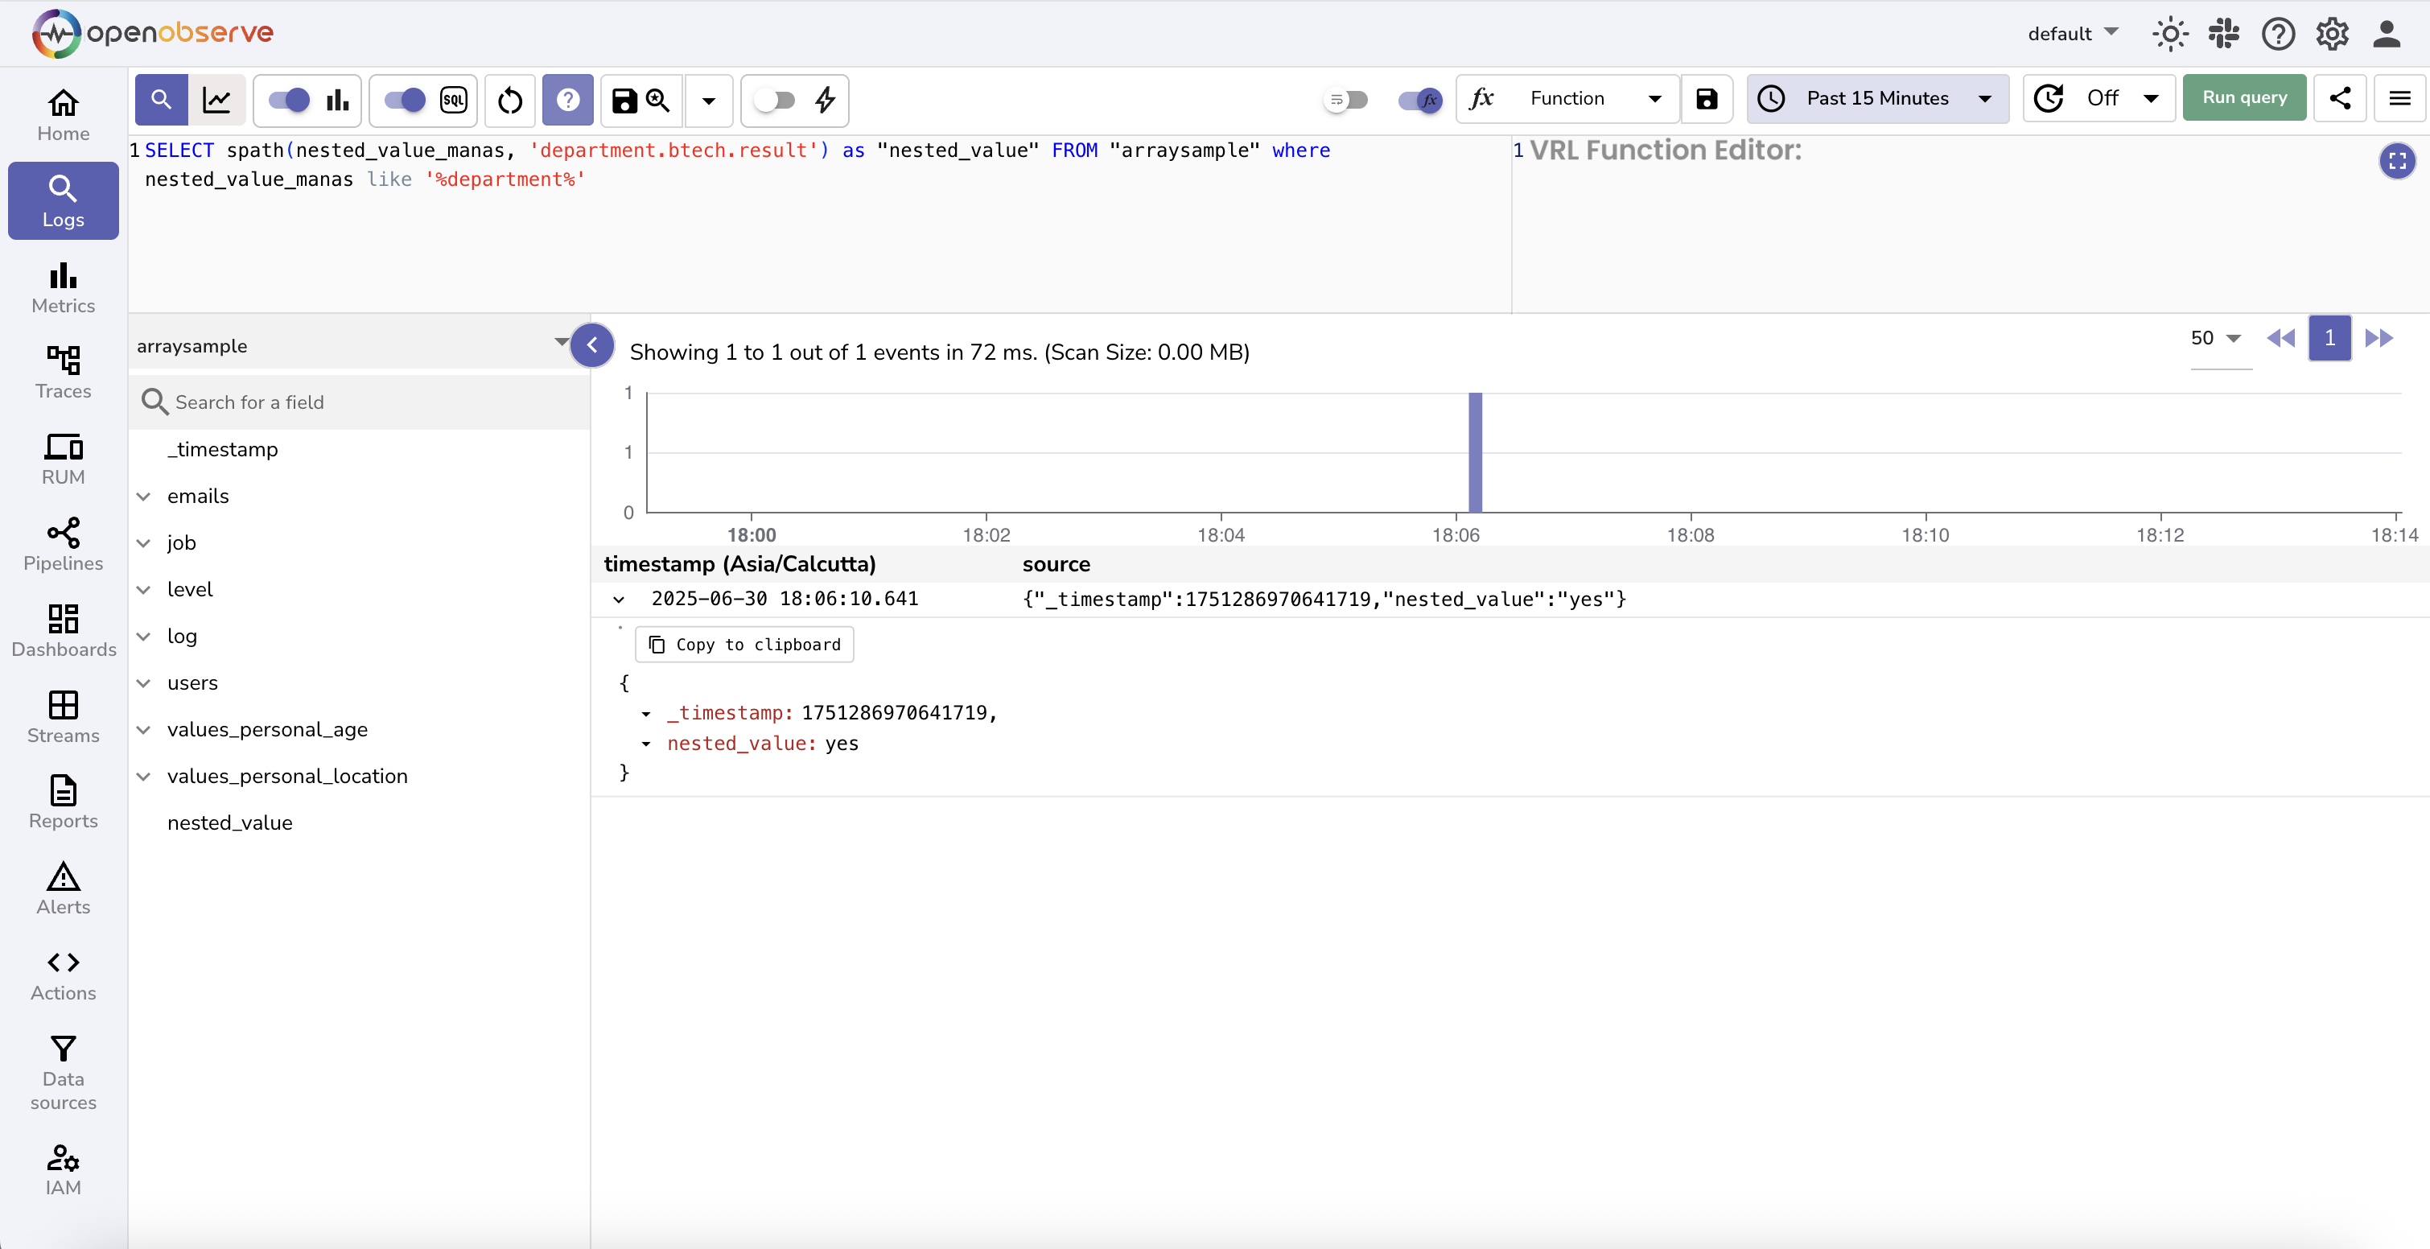Copy log record to clipboard
The image size is (2430, 1249).
click(743, 645)
